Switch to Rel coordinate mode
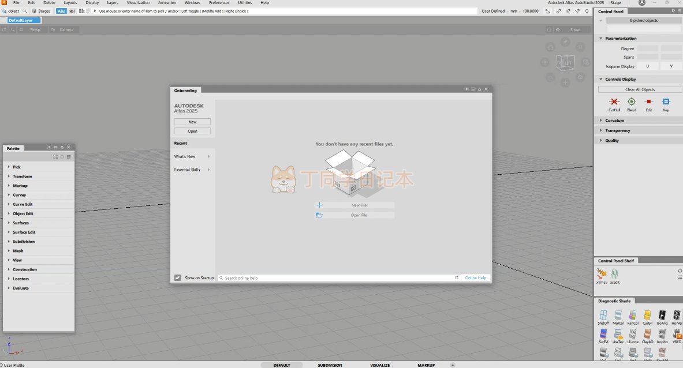683x368 pixels. coord(72,11)
